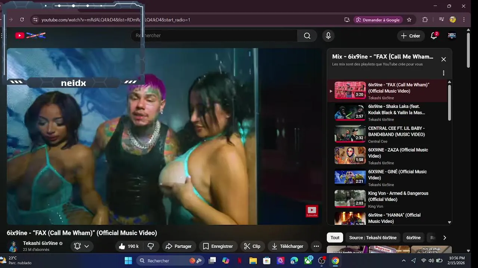Open Task View on taskbar

click(x=212, y=261)
